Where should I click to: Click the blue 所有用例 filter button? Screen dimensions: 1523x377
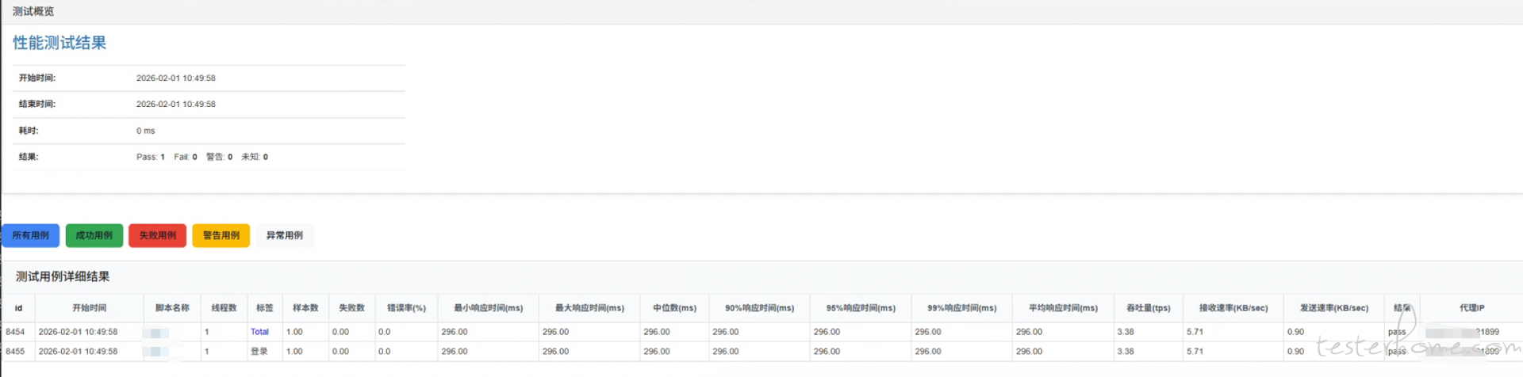tap(30, 235)
